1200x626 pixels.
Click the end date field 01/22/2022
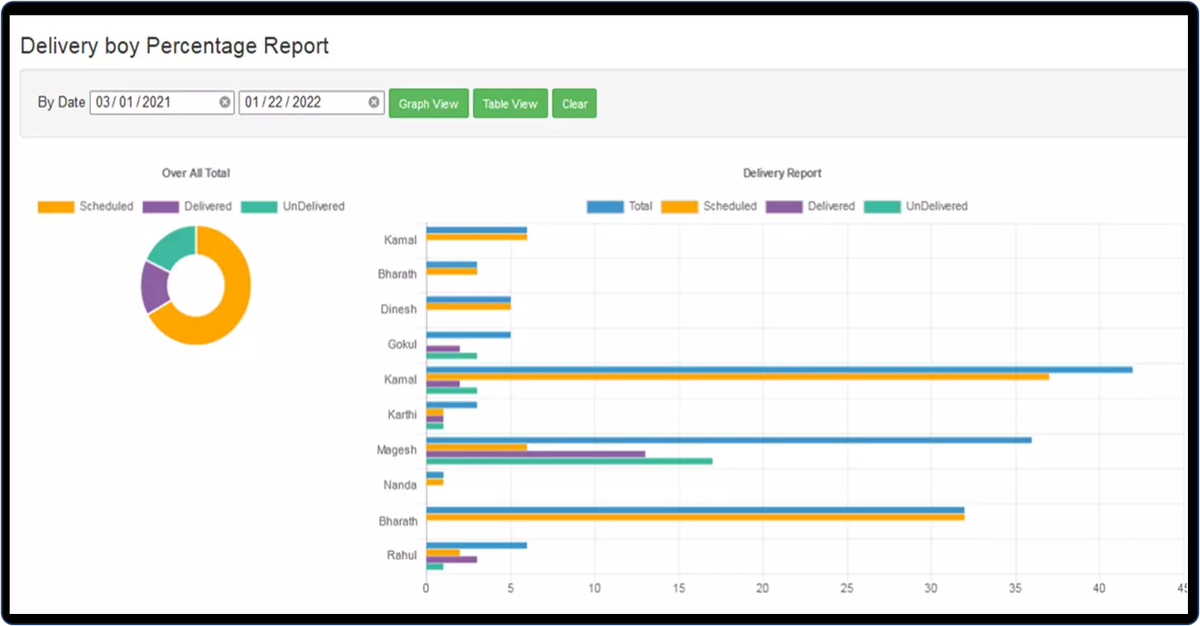(x=302, y=103)
